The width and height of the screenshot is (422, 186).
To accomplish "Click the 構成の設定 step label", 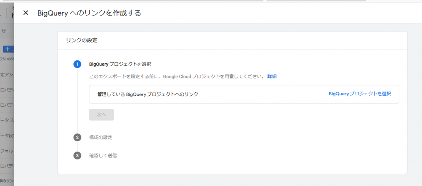I will (101, 138).
